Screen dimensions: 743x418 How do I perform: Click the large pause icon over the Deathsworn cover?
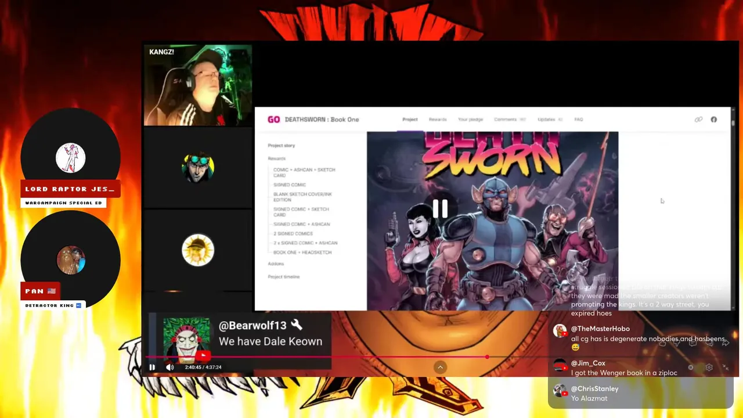coord(440,208)
